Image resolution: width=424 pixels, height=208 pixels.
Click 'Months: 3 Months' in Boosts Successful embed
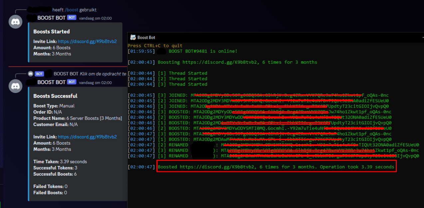pyautogui.click(x=52, y=149)
